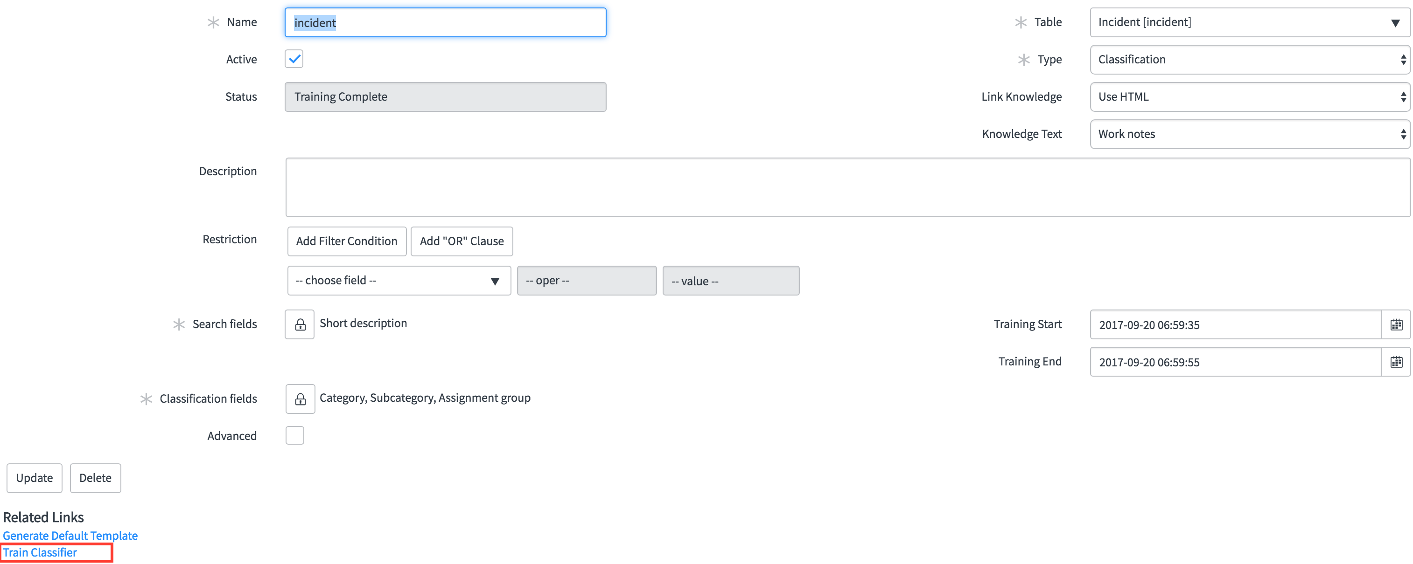Enable the Advanced checkbox
Viewport: 1413px width, 564px height.
pyautogui.click(x=294, y=436)
